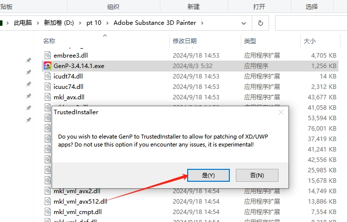This screenshot has width=347, height=222.
Task: Expand chevron after 新加卷 (D:) in path
Action: 80,23
